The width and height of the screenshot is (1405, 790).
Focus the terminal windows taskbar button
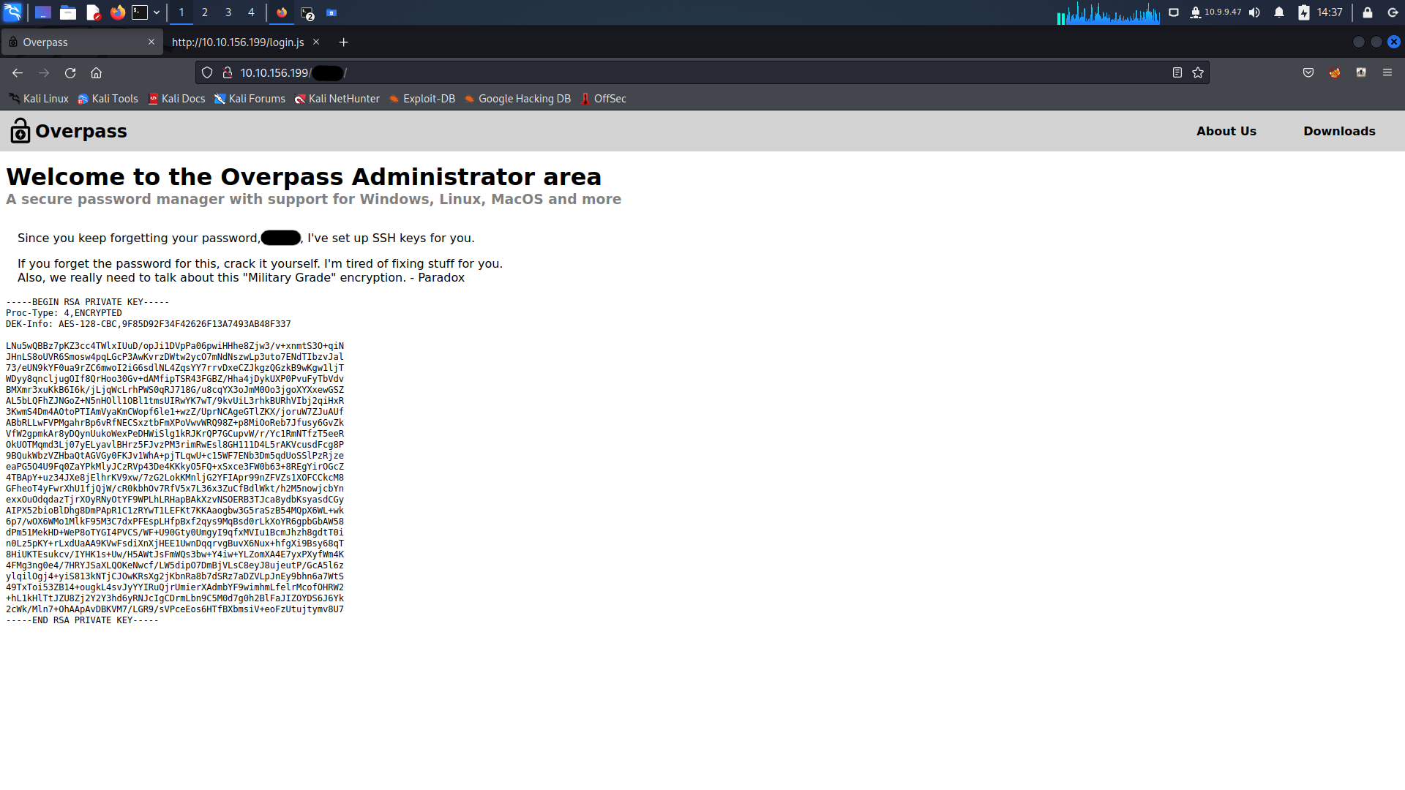[307, 13]
